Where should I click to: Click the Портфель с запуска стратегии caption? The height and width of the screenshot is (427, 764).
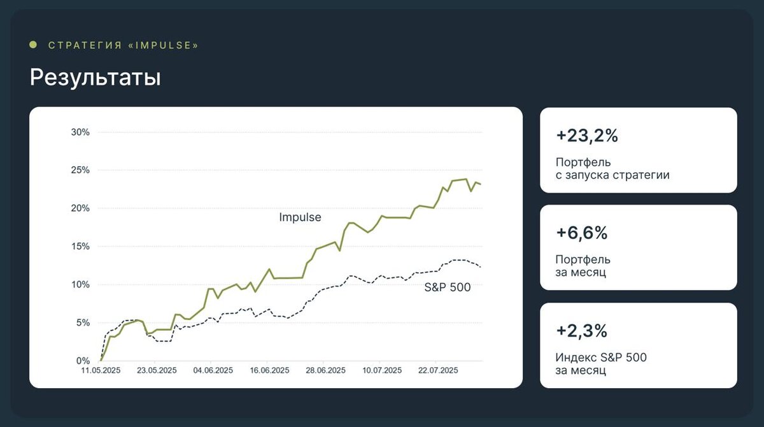pos(612,168)
